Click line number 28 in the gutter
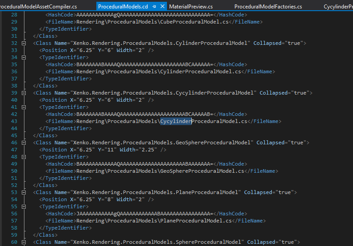 click(14, 15)
